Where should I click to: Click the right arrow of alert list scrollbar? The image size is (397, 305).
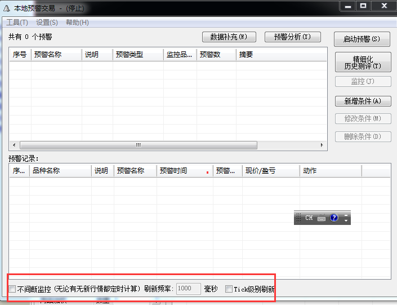322,145
